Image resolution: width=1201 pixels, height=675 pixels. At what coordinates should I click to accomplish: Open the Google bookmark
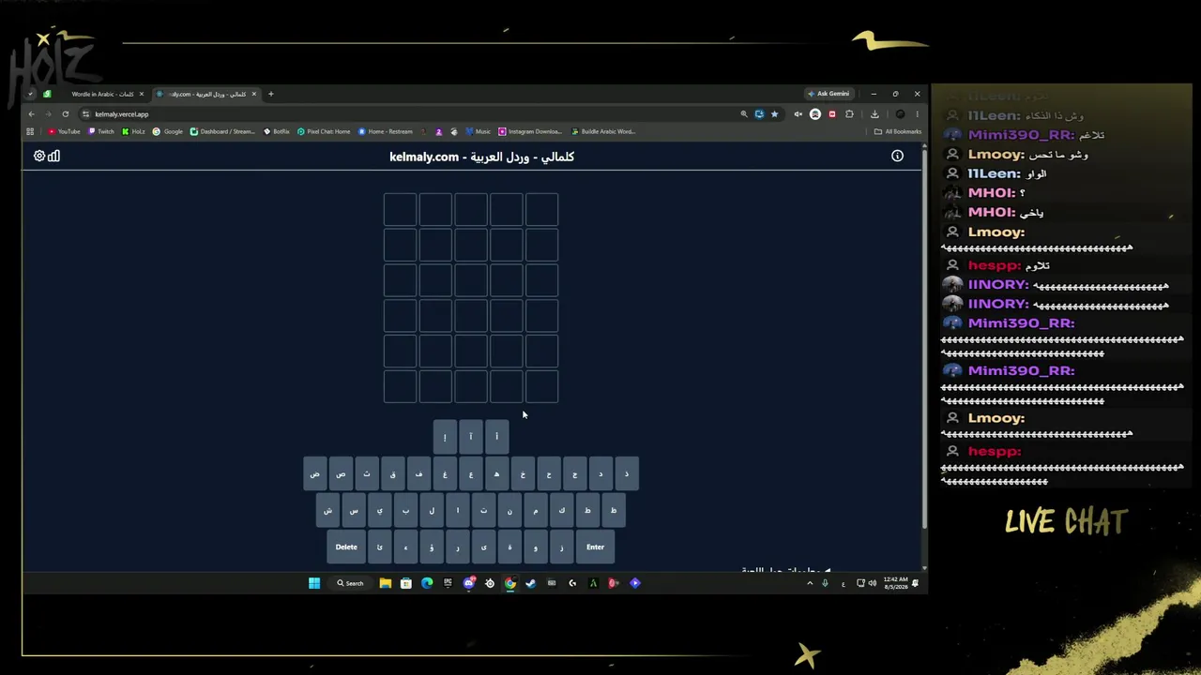(x=168, y=131)
